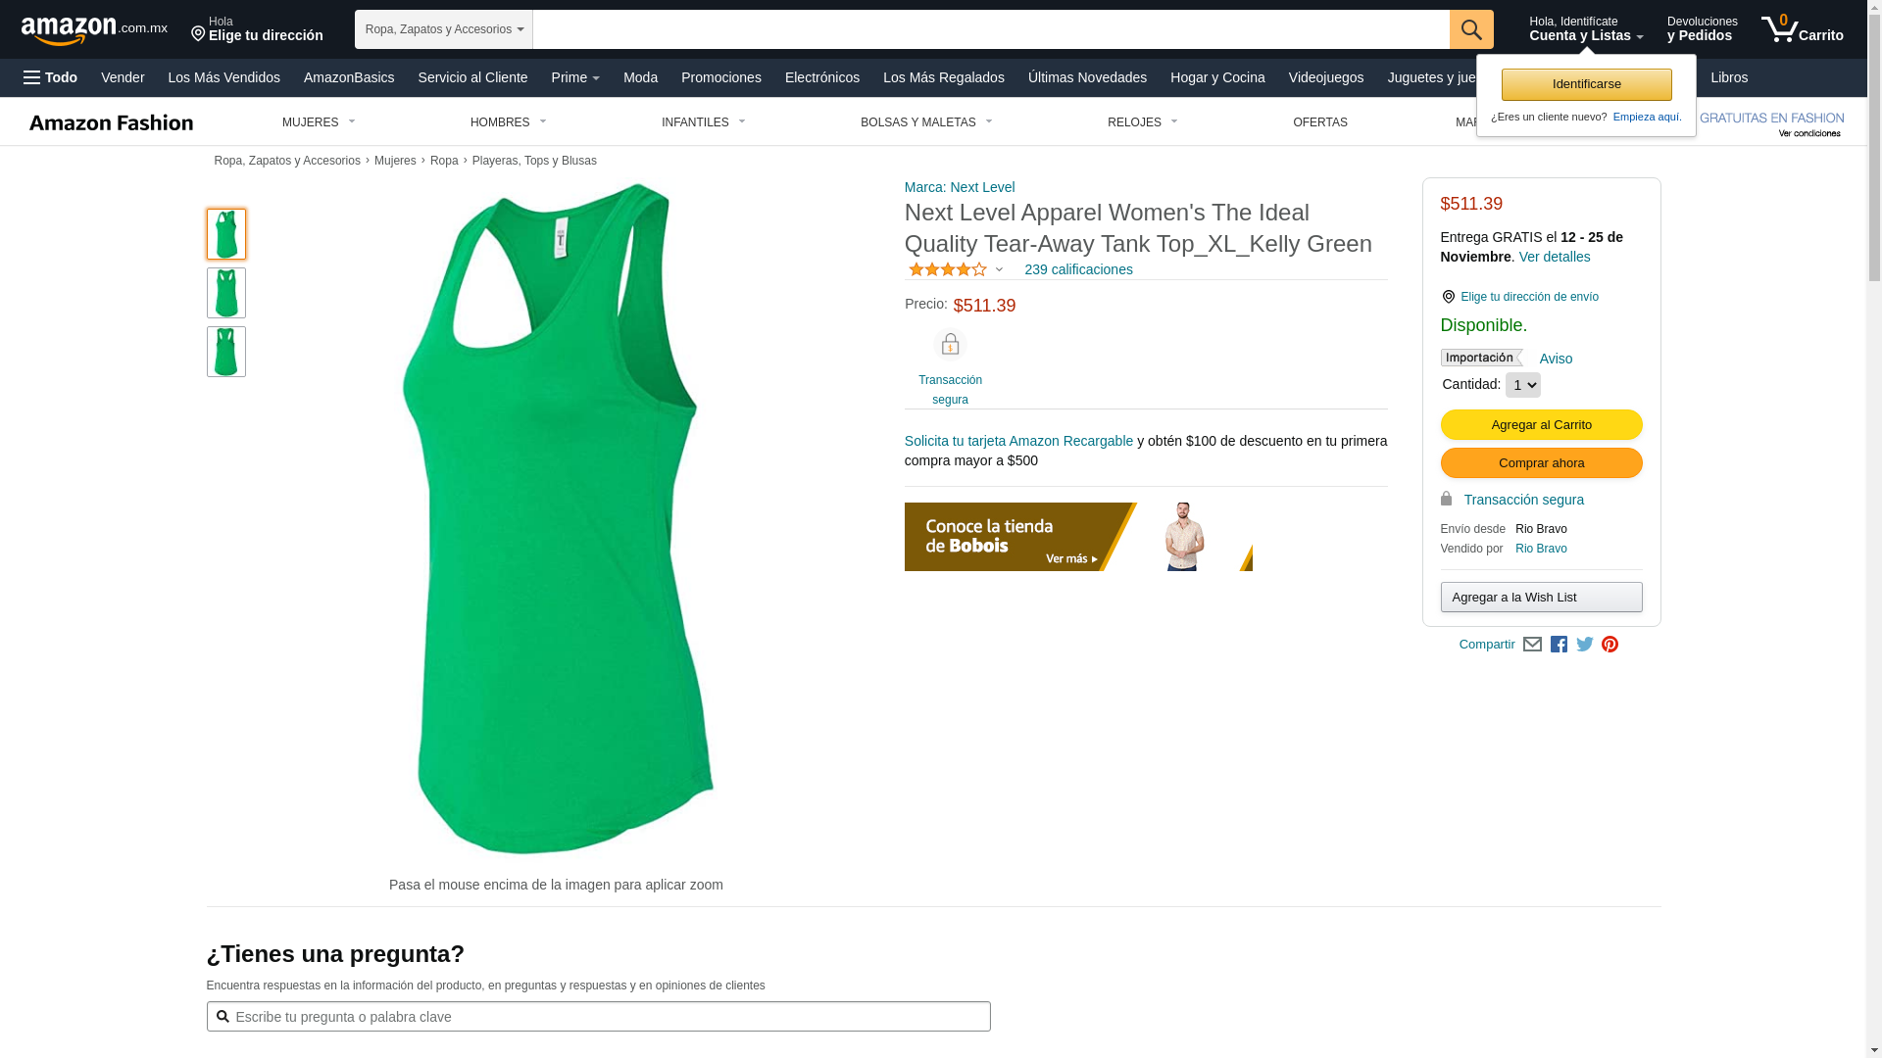Share product on Pinterest icon
Viewport: 1882px width, 1058px height.
tap(1610, 645)
